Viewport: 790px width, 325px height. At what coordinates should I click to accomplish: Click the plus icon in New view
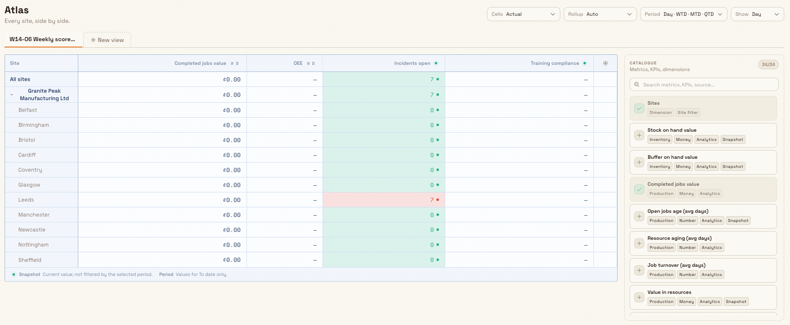tap(93, 40)
